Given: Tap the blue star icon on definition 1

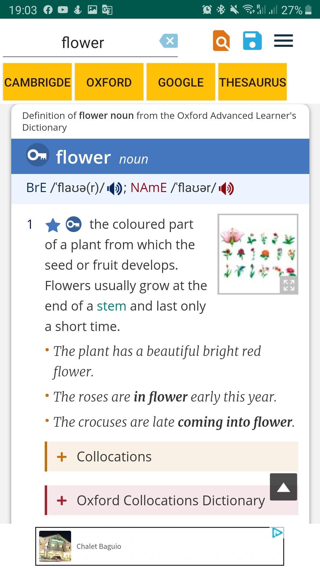Looking at the screenshot, I should (x=53, y=225).
